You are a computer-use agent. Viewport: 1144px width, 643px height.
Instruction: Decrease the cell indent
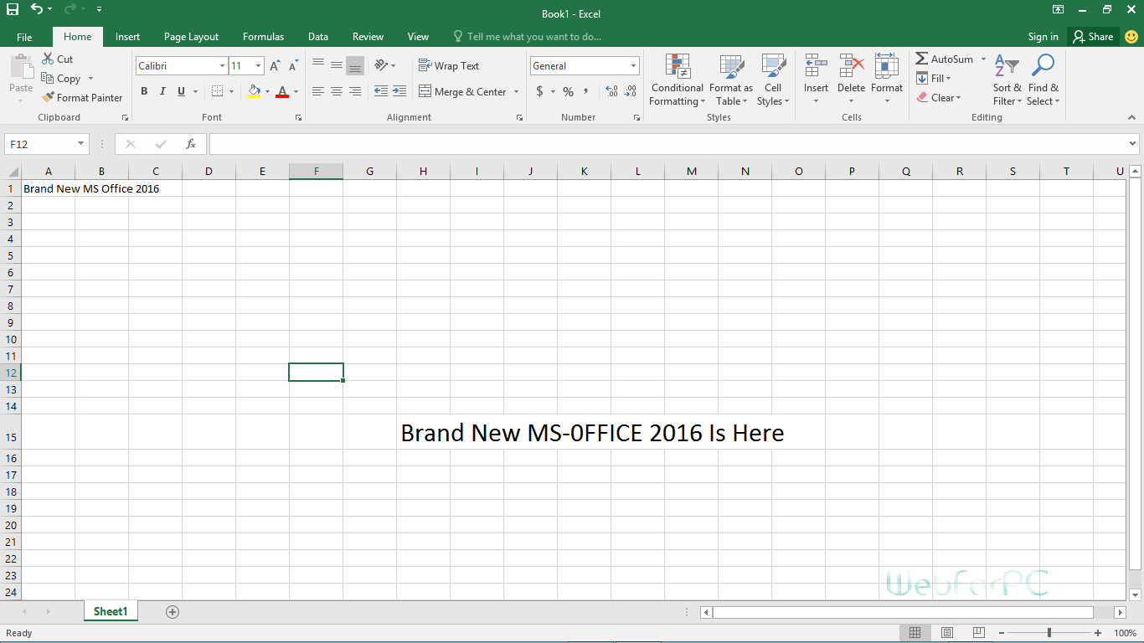(x=381, y=91)
